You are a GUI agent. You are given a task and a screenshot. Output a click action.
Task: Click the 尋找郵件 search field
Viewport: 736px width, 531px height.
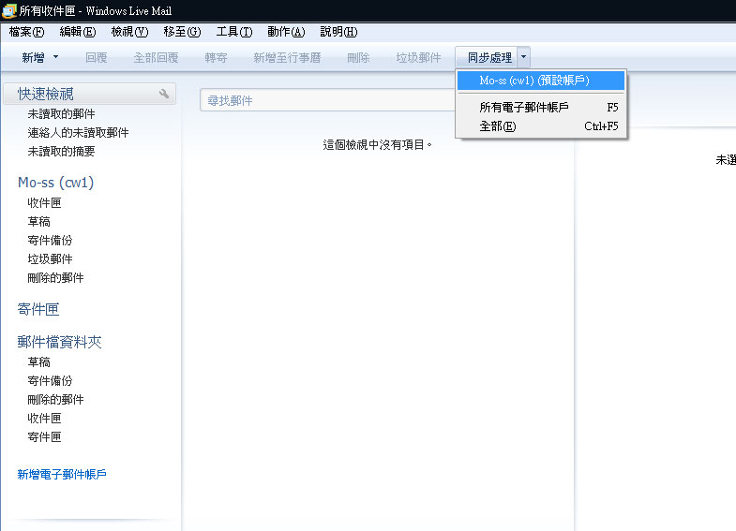[x=327, y=100]
